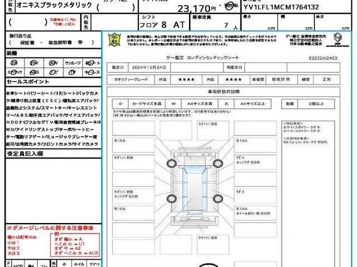Click the empty 高さ cm field
This screenshot has height=267, width=357.
333,22
